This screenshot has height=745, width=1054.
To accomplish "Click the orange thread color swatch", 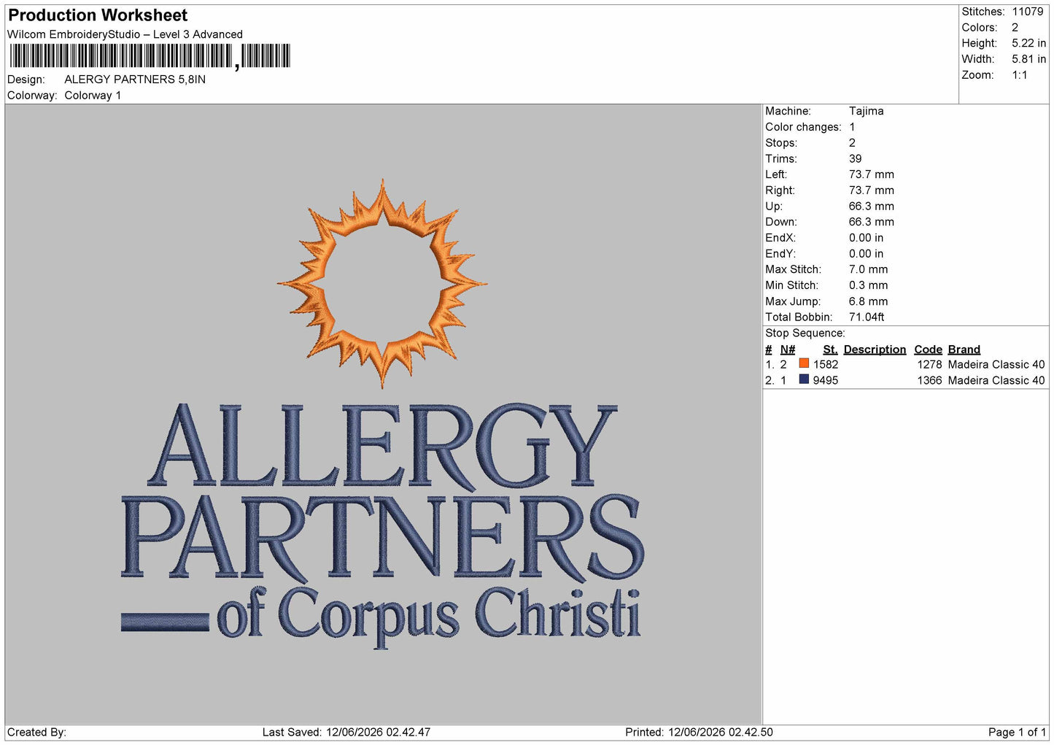I will [804, 363].
